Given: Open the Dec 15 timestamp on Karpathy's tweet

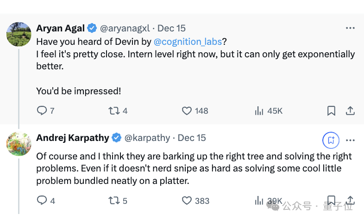Looking at the screenshot, I should (x=192, y=138).
